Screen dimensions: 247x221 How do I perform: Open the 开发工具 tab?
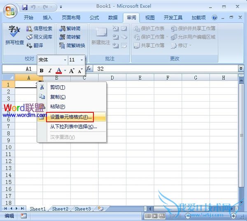pos(173,17)
